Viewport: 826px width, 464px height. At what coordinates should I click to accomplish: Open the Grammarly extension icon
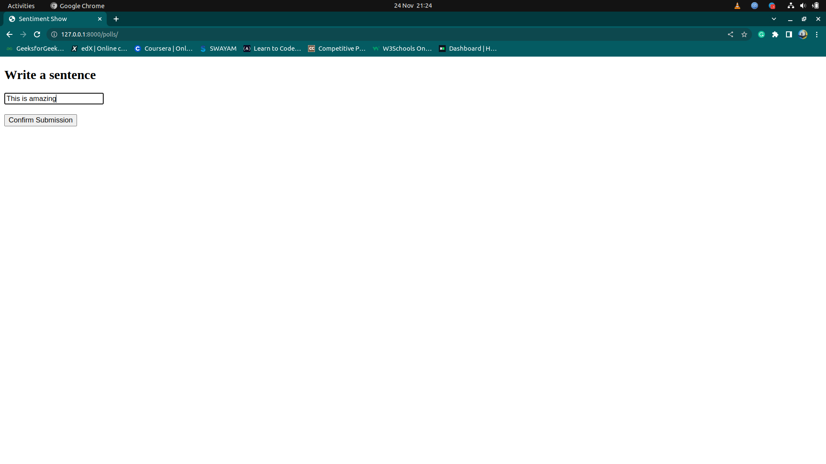(x=761, y=34)
